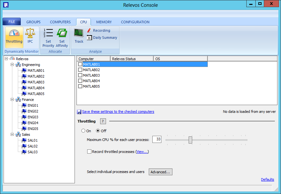Open the IPC scales tool
This screenshot has width=281, height=194.
tap(30, 33)
